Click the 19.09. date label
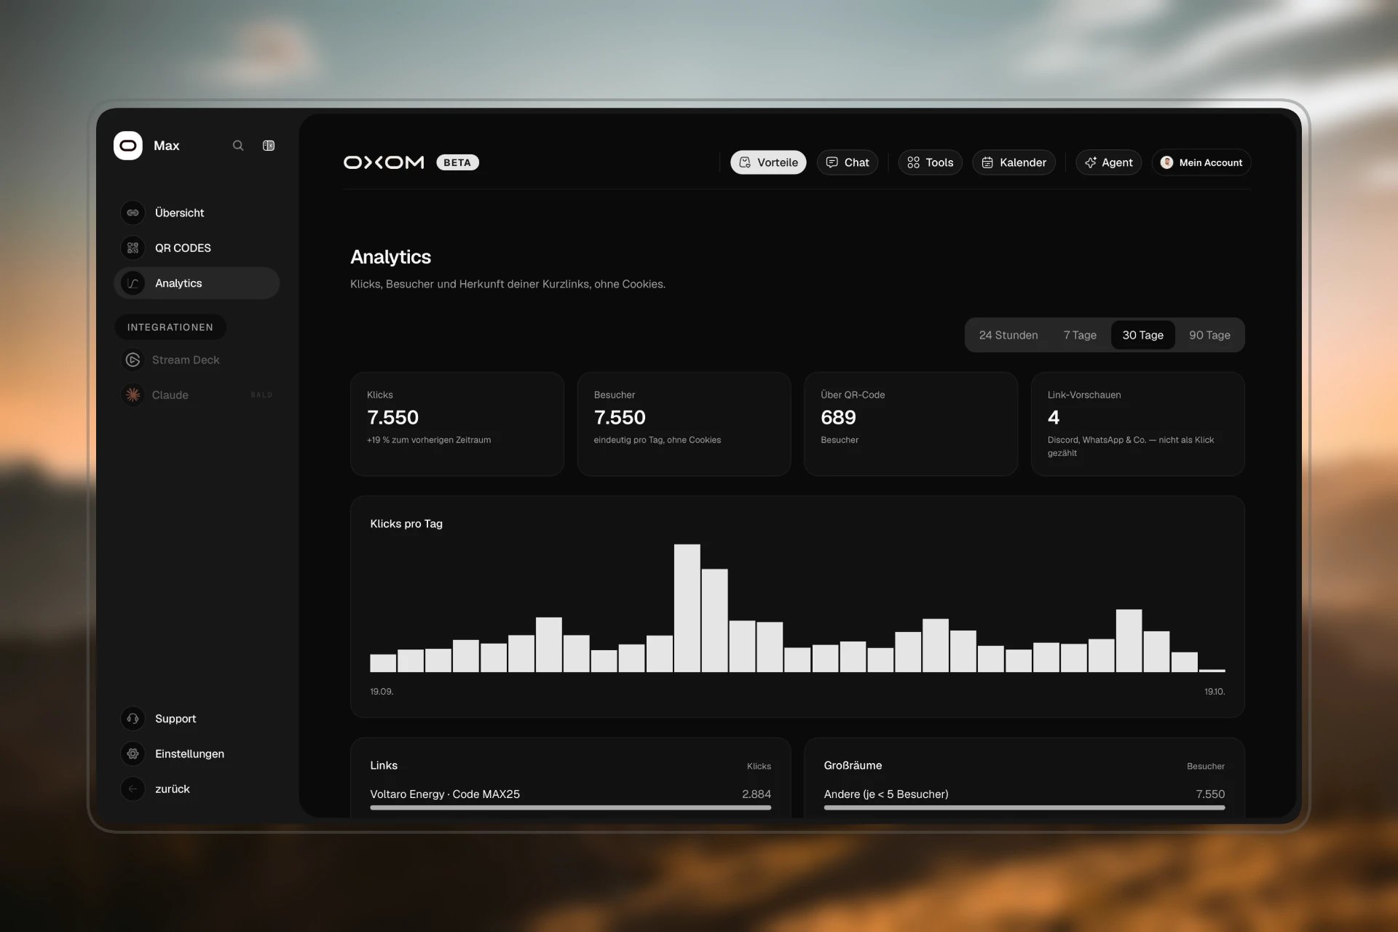Image resolution: width=1398 pixels, height=932 pixels. click(382, 691)
